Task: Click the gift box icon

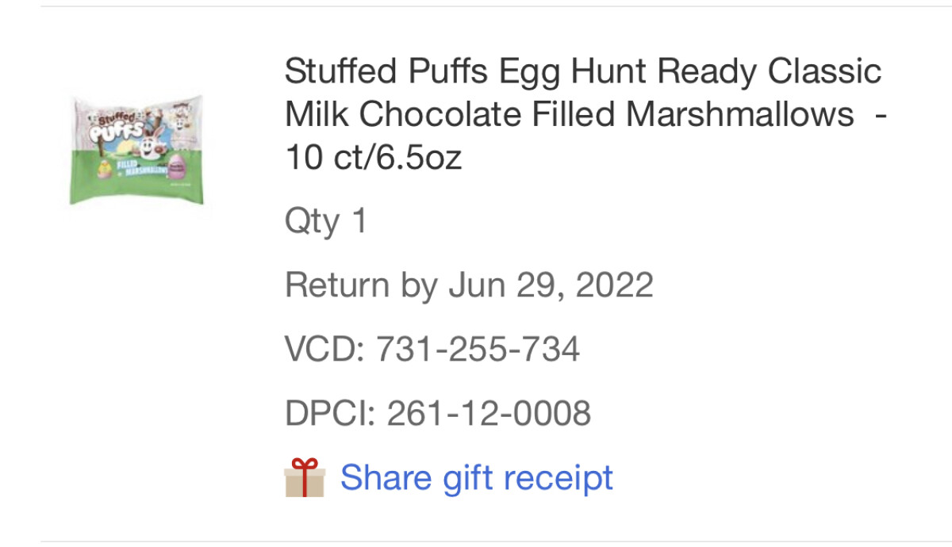Action: tap(305, 478)
